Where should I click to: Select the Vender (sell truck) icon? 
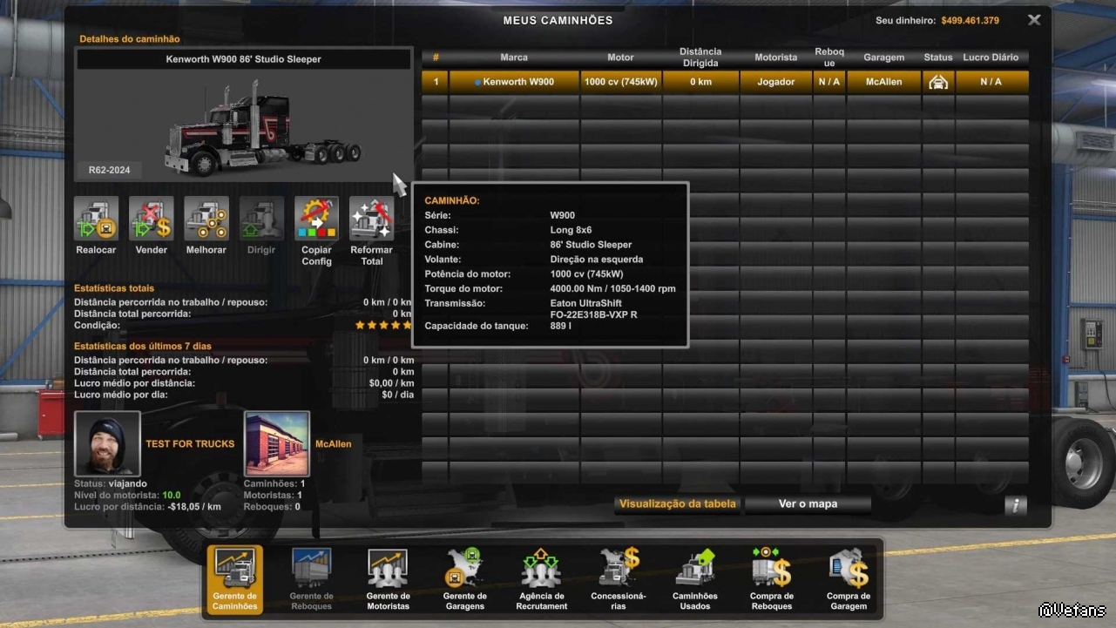click(x=152, y=219)
